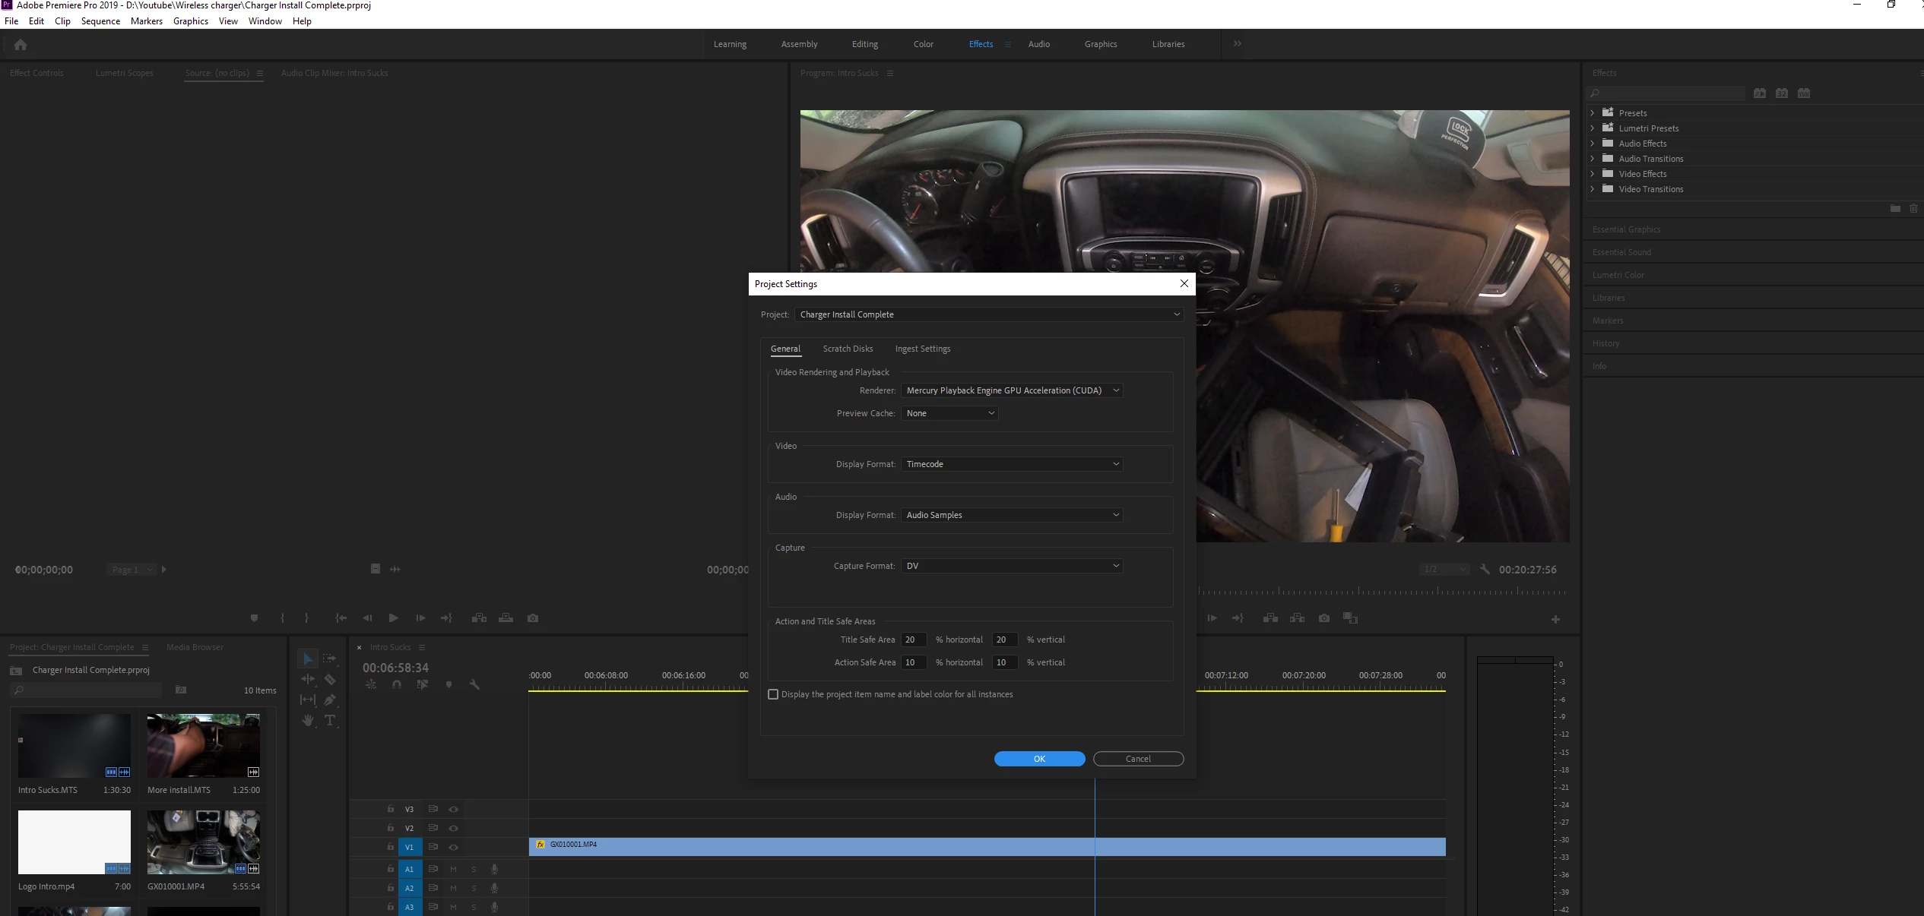Viewport: 1924px width, 916px height.
Task: Expand the Video Effects folder
Action: tap(1593, 174)
